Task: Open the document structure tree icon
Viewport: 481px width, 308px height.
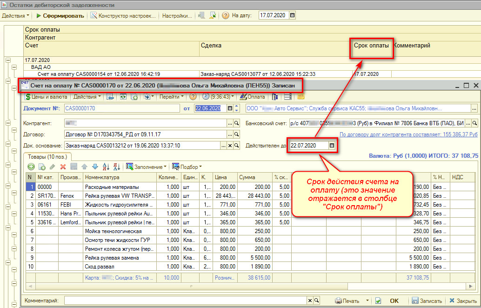Action: [x=275, y=97]
